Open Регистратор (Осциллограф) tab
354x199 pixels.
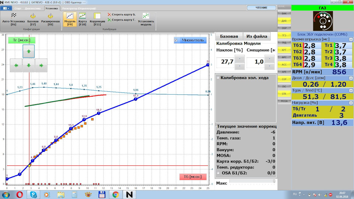tap(79, 8)
